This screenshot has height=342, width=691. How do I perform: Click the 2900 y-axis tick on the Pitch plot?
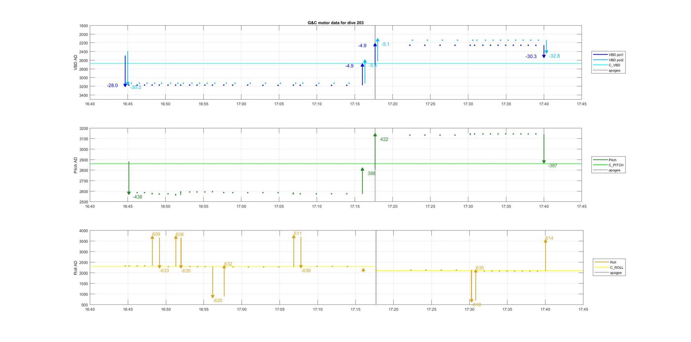click(x=83, y=160)
